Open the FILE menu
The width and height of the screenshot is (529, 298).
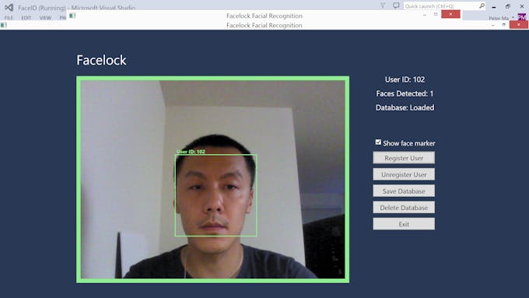[9, 18]
